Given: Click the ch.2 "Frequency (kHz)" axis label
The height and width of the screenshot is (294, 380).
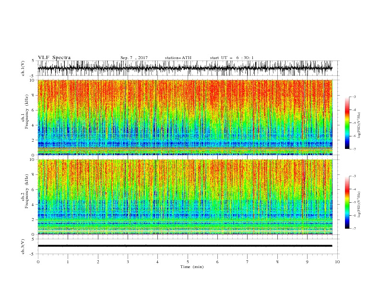Looking at the screenshot, I should pos(27,191).
